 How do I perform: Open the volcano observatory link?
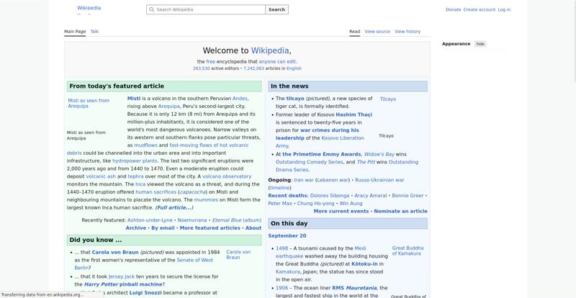pos(227,176)
